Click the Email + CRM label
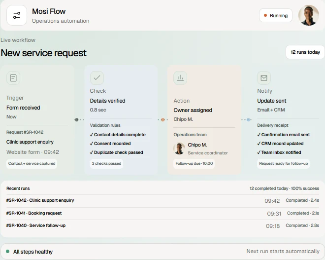325x260 pixels. pyautogui.click(x=271, y=110)
